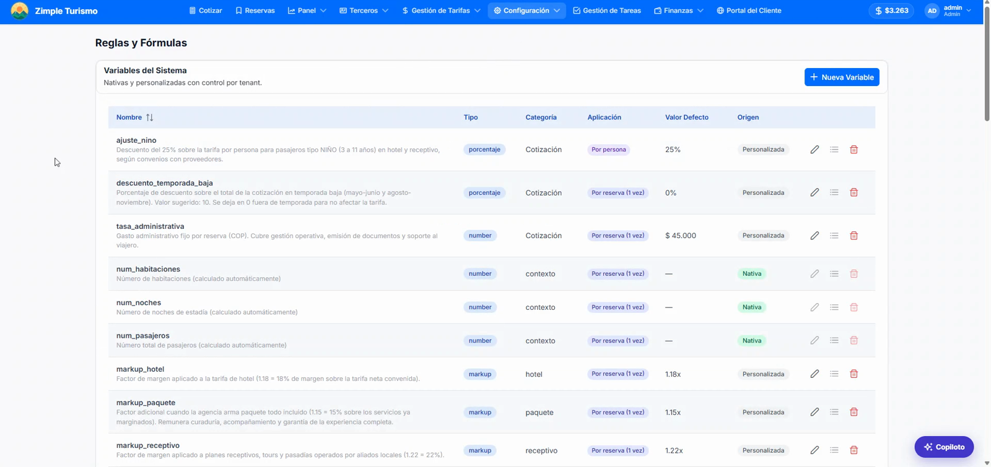Delete the ajuste_nino variable

(853, 150)
